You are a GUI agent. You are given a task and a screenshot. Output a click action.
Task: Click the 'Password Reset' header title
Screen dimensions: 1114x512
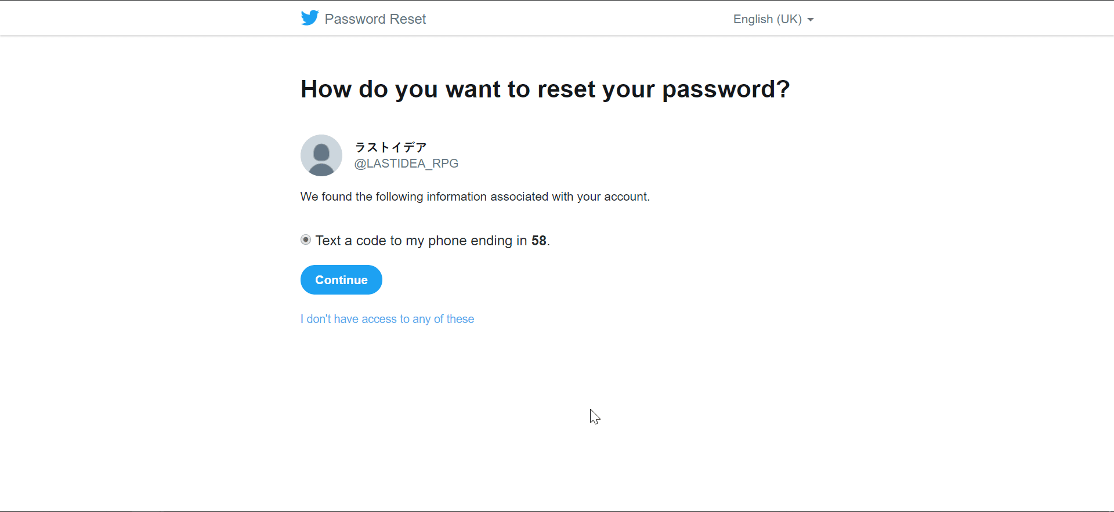click(375, 19)
